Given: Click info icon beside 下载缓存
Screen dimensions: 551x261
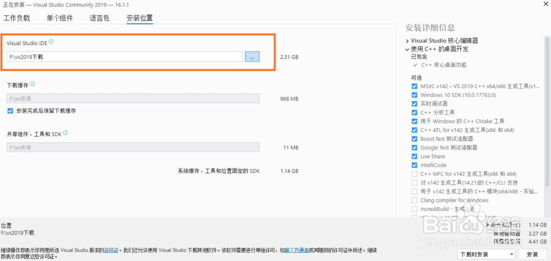Looking at the screenshot, I should click(x=33, y=84).
